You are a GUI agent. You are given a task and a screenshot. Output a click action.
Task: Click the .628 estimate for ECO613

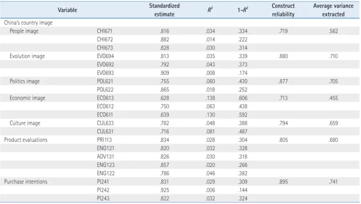tap(164, 98)
